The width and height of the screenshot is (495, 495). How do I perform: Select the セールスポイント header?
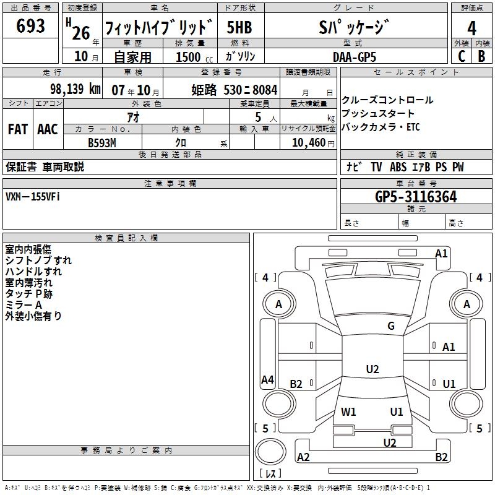416,72
